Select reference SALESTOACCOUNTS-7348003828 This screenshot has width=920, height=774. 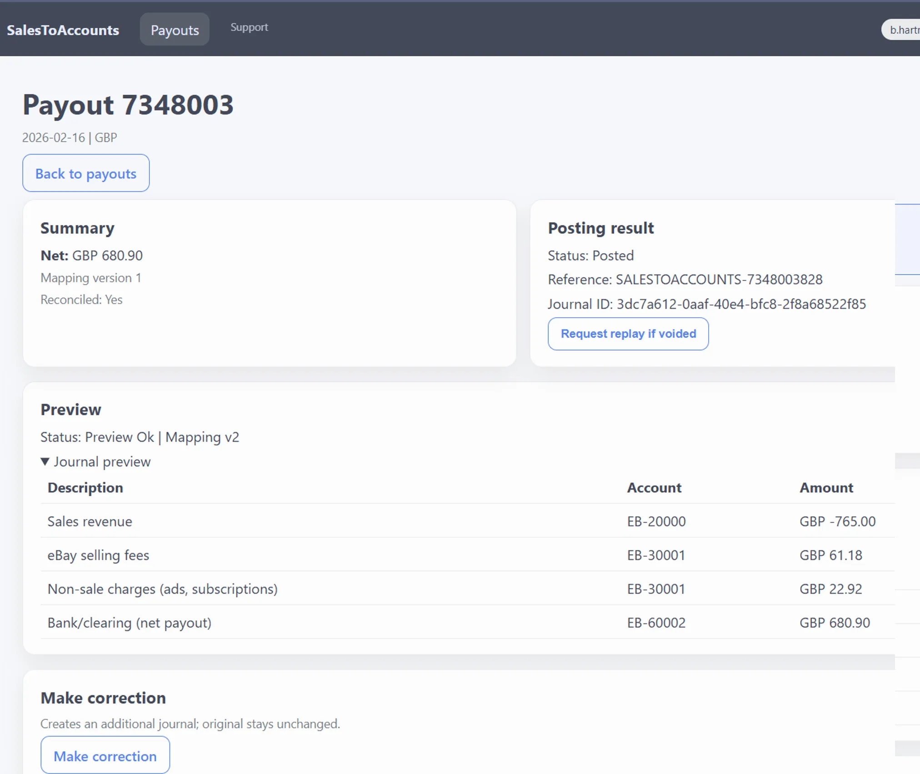(719, 279)
